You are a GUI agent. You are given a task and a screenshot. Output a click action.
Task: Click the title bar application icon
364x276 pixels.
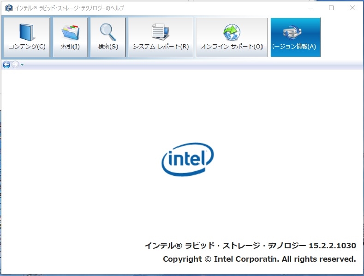[9, 8]
